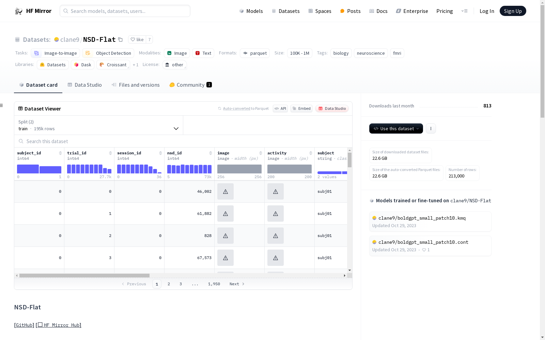Open the image warning icon for nsd_id 46,002

click(x=225, y=191)
